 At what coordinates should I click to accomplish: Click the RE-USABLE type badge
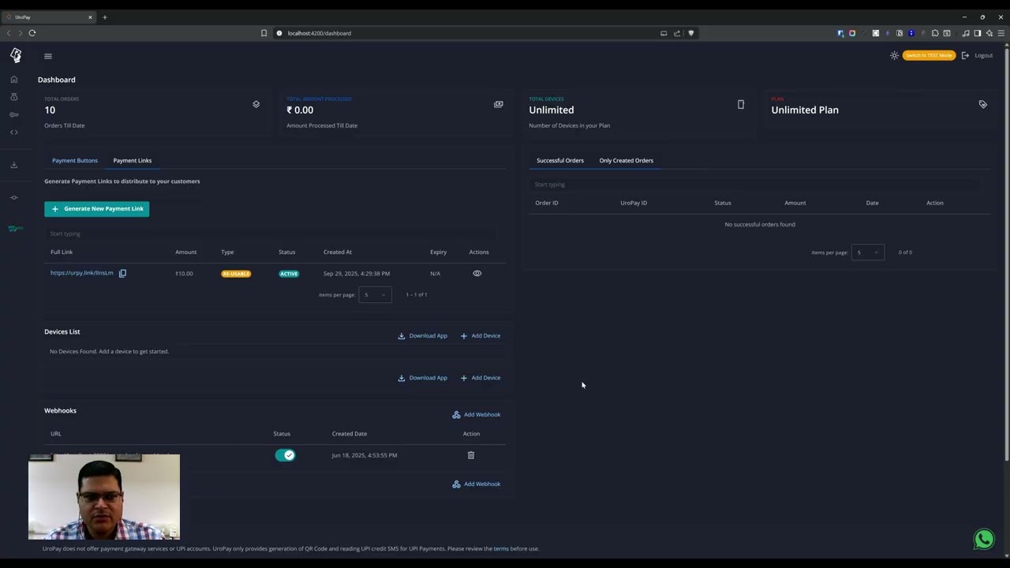236,274
